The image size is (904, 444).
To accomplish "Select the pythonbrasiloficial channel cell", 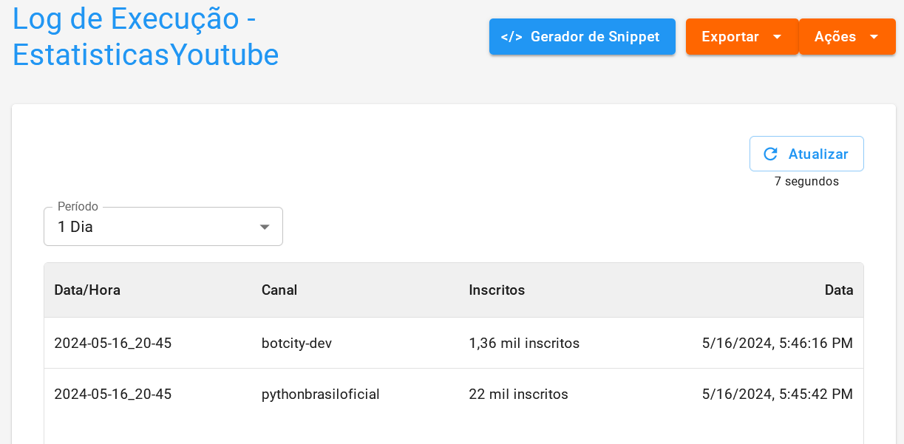I will point(320,395).
